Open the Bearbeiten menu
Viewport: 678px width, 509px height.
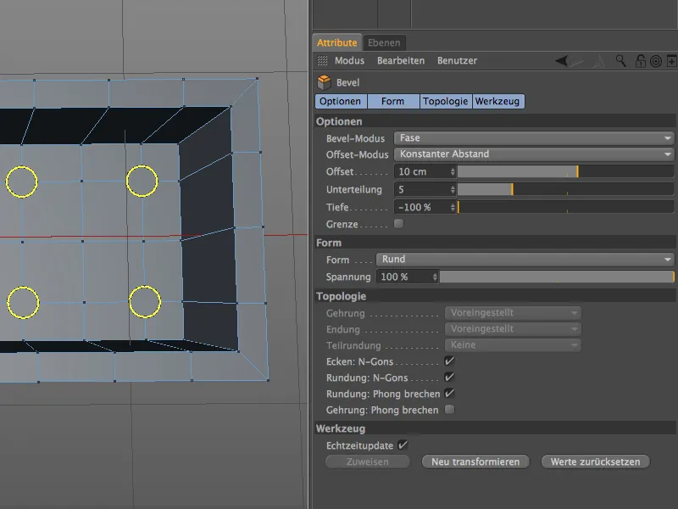400,61
